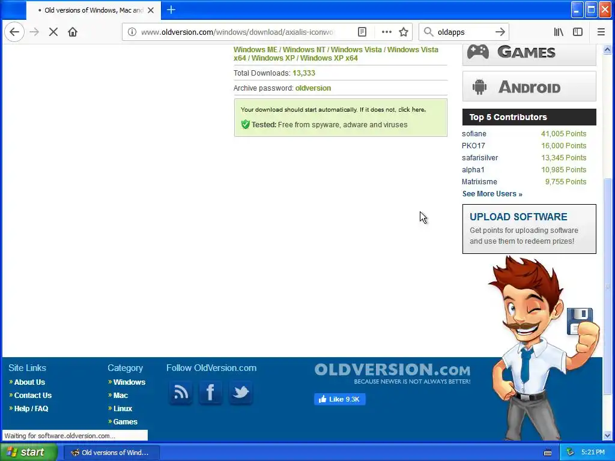Open the About Us footer link
The image size is (615, 461).
29,382
